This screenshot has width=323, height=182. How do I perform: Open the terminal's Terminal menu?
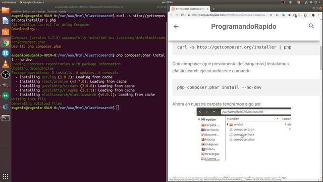52,12
